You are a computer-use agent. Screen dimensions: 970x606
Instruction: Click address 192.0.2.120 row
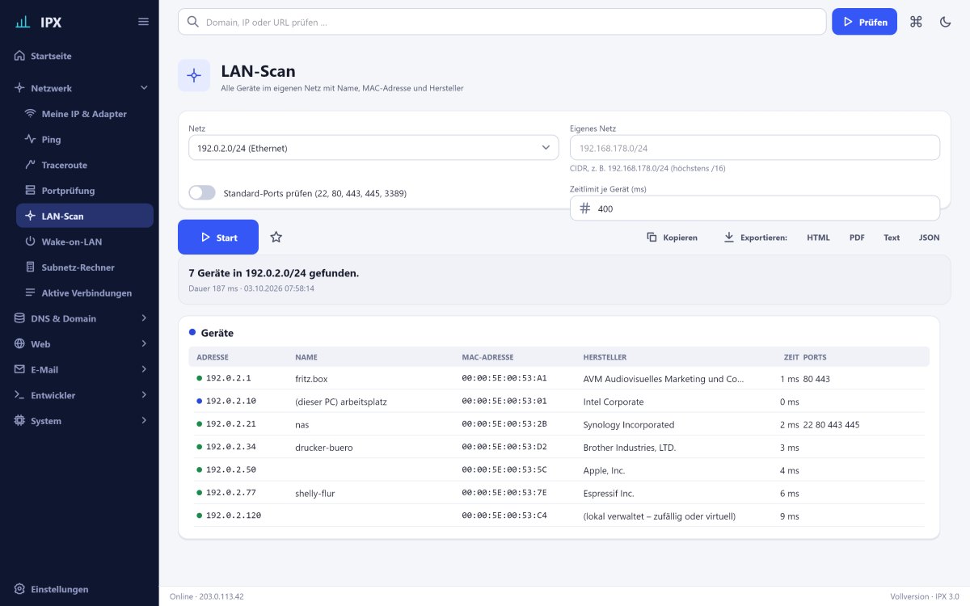(x=234, y=516)
